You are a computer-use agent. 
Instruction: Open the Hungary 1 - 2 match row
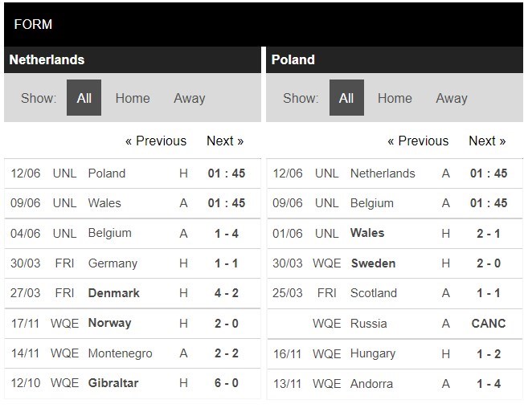395,354
